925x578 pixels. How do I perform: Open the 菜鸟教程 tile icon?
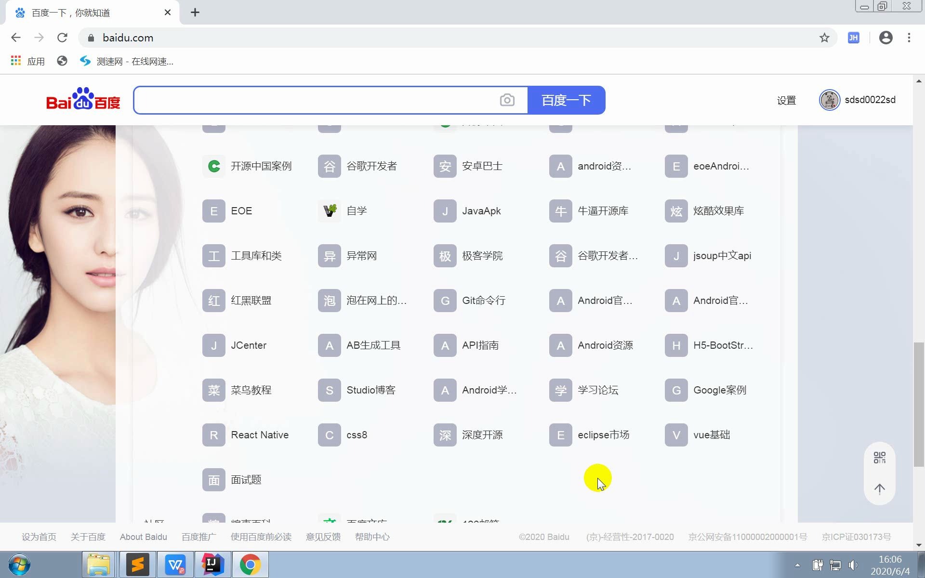coord(214,390)
